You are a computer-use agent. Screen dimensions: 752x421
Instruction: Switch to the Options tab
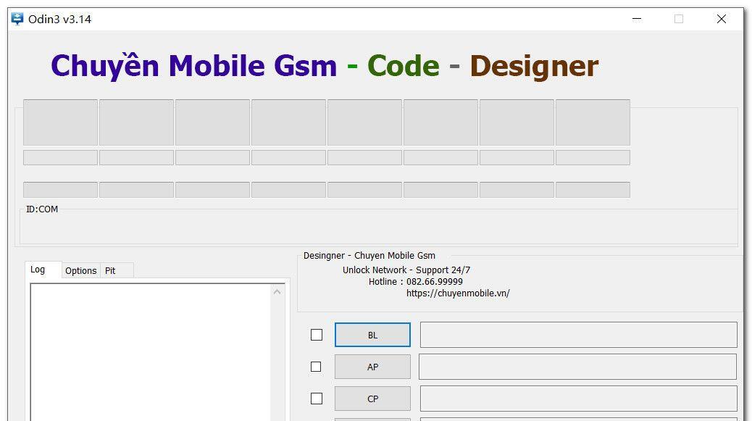(80, 270)
